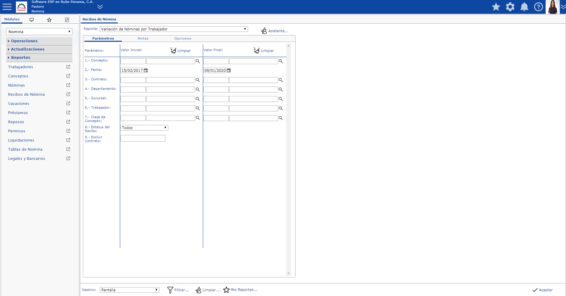Viewport: 566px width, 296px height.
Task: Open the help question mark icon
Action: (538, 7)
